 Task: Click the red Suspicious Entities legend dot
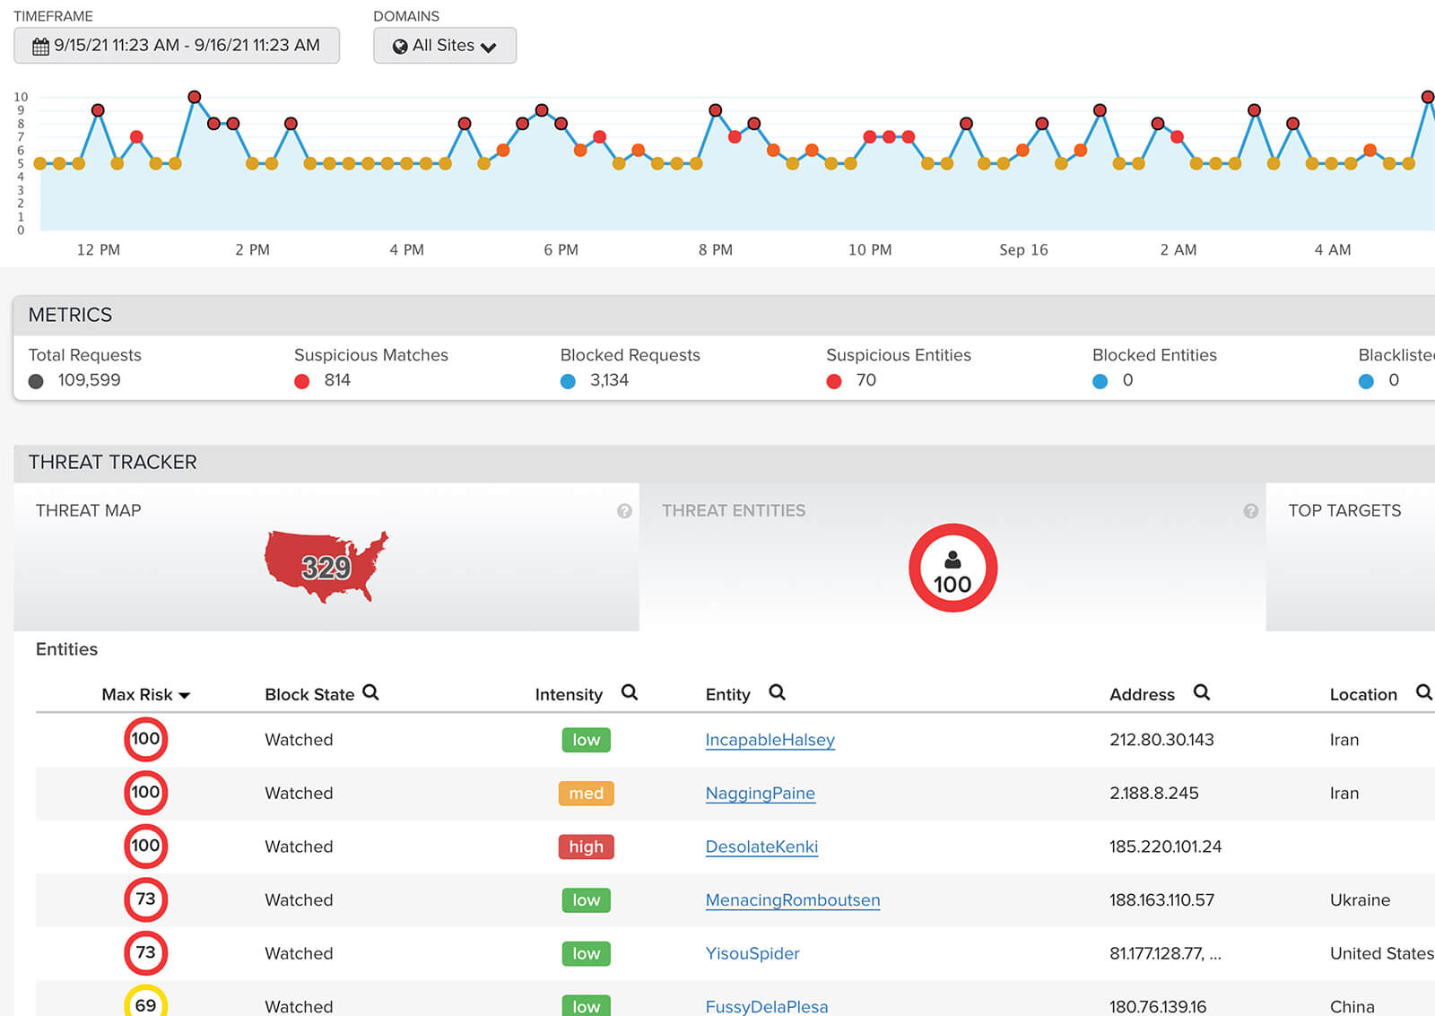(x=834, y=381)
